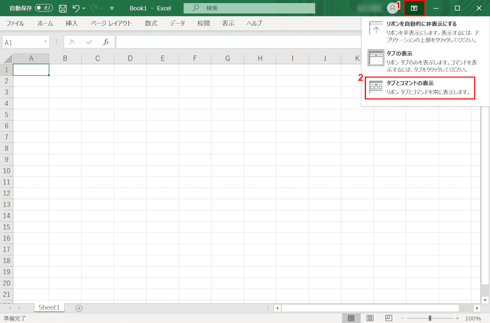This screenshot has width=490, height=323.
Task: Open the user account avatar icon
Action: 392,8
